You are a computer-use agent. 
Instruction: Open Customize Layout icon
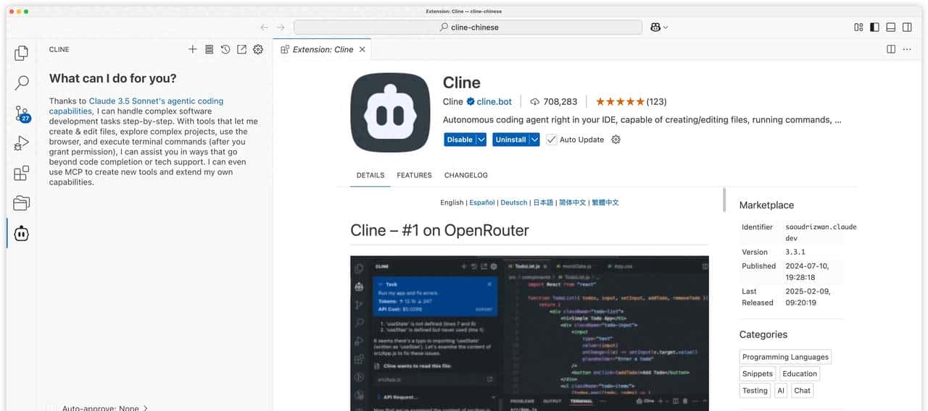pos(858,27)
